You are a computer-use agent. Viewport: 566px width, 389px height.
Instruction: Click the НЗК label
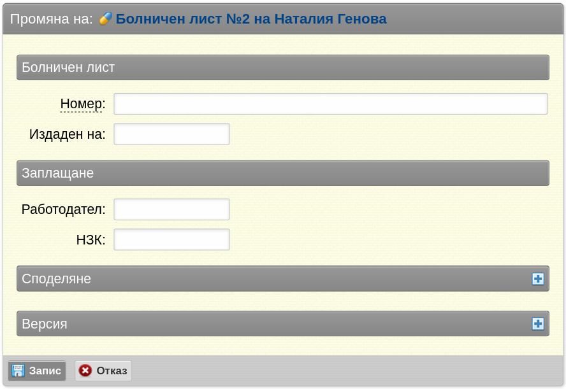(91, 240)
